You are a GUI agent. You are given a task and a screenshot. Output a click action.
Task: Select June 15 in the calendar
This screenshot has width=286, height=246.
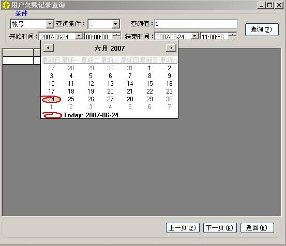(x=149, y=84)
